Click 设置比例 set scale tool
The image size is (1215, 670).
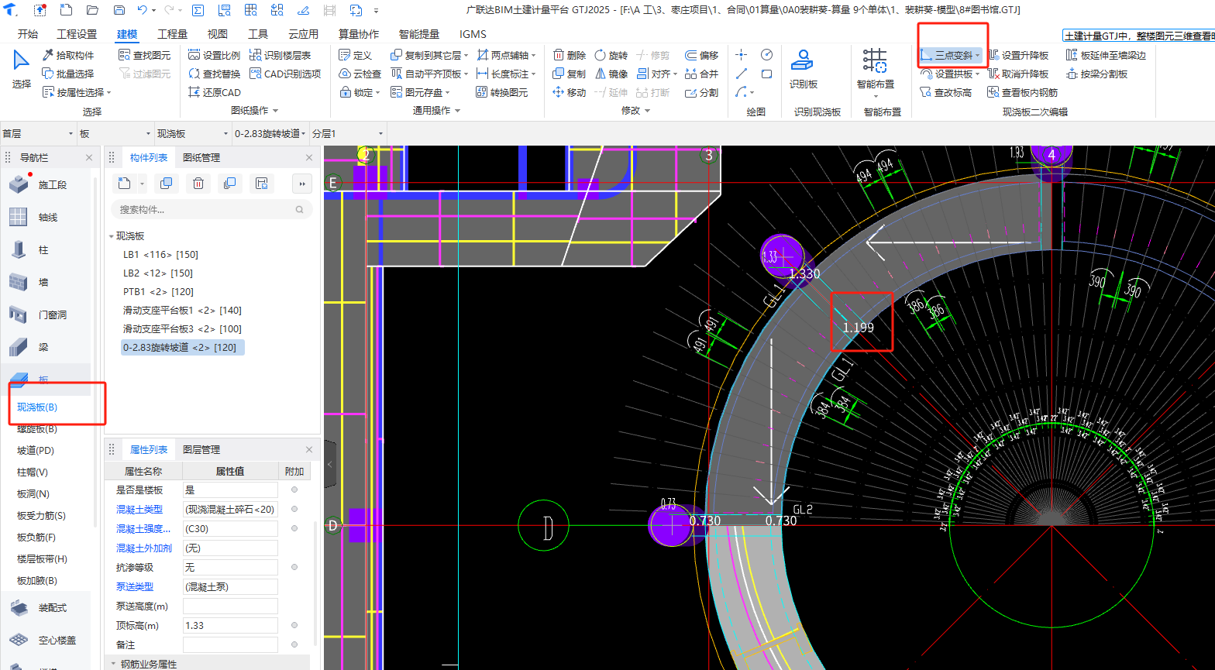pyautogui.click(x=215, y=55)
